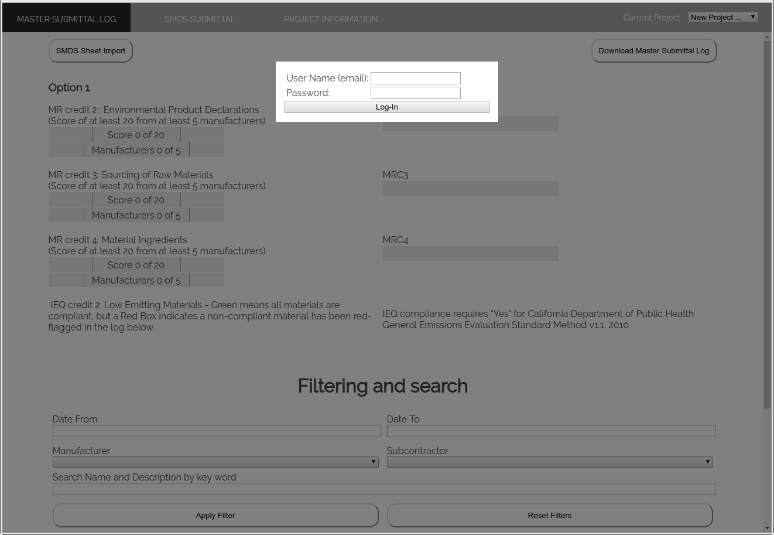Image resolution: width=774 pixels, height=535 pixels.
Task: Click the MRC3 status bar
Action: [470, 189]
